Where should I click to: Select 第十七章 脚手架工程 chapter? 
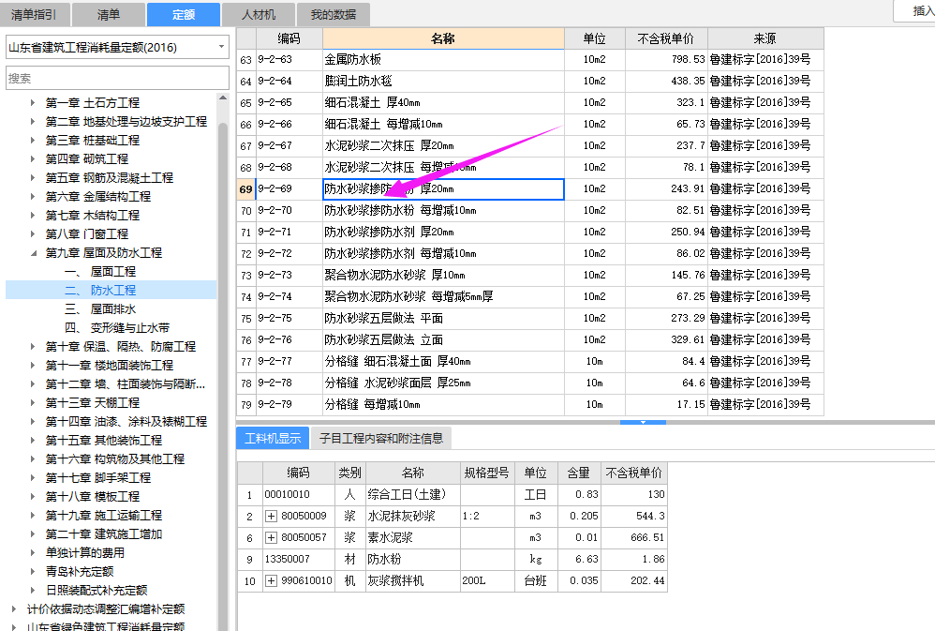(x=98, y=477)
